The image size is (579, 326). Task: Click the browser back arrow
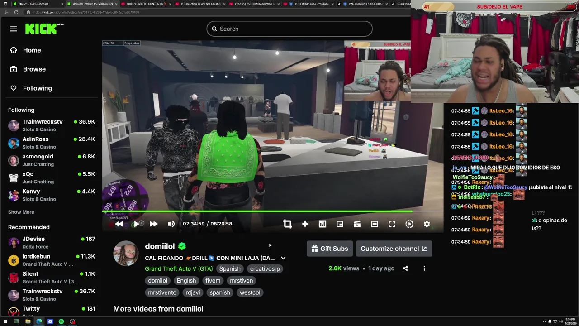coord(6,12)
